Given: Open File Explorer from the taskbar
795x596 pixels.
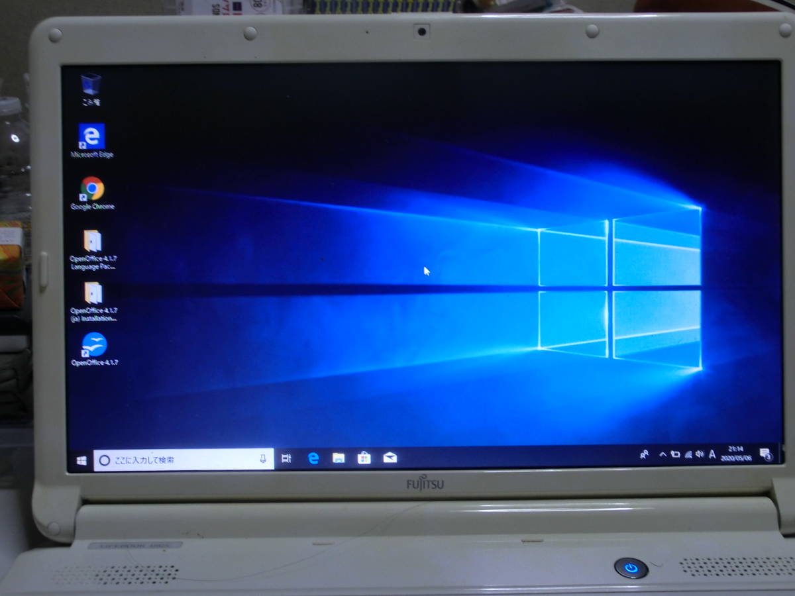Looking at the screenshot, I should click(x=339, y=458).
